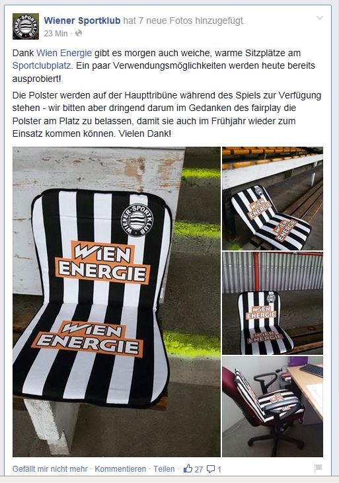The image size is (339, 483).
Task: Click the public globe privacy icon
Action: [x=79, y=33]
